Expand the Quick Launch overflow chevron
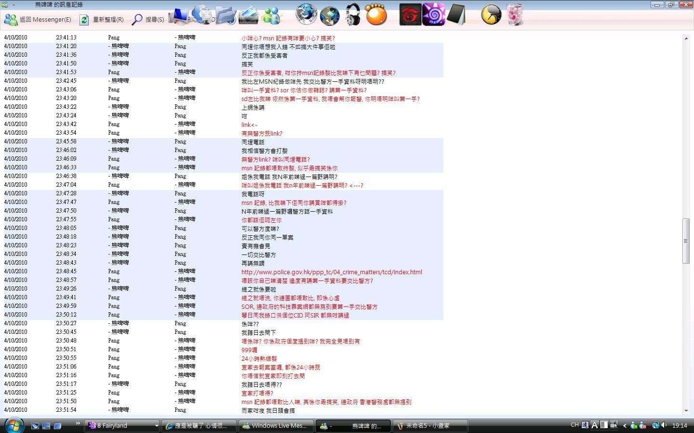The image size is (694, 433). tap(78, 423)
